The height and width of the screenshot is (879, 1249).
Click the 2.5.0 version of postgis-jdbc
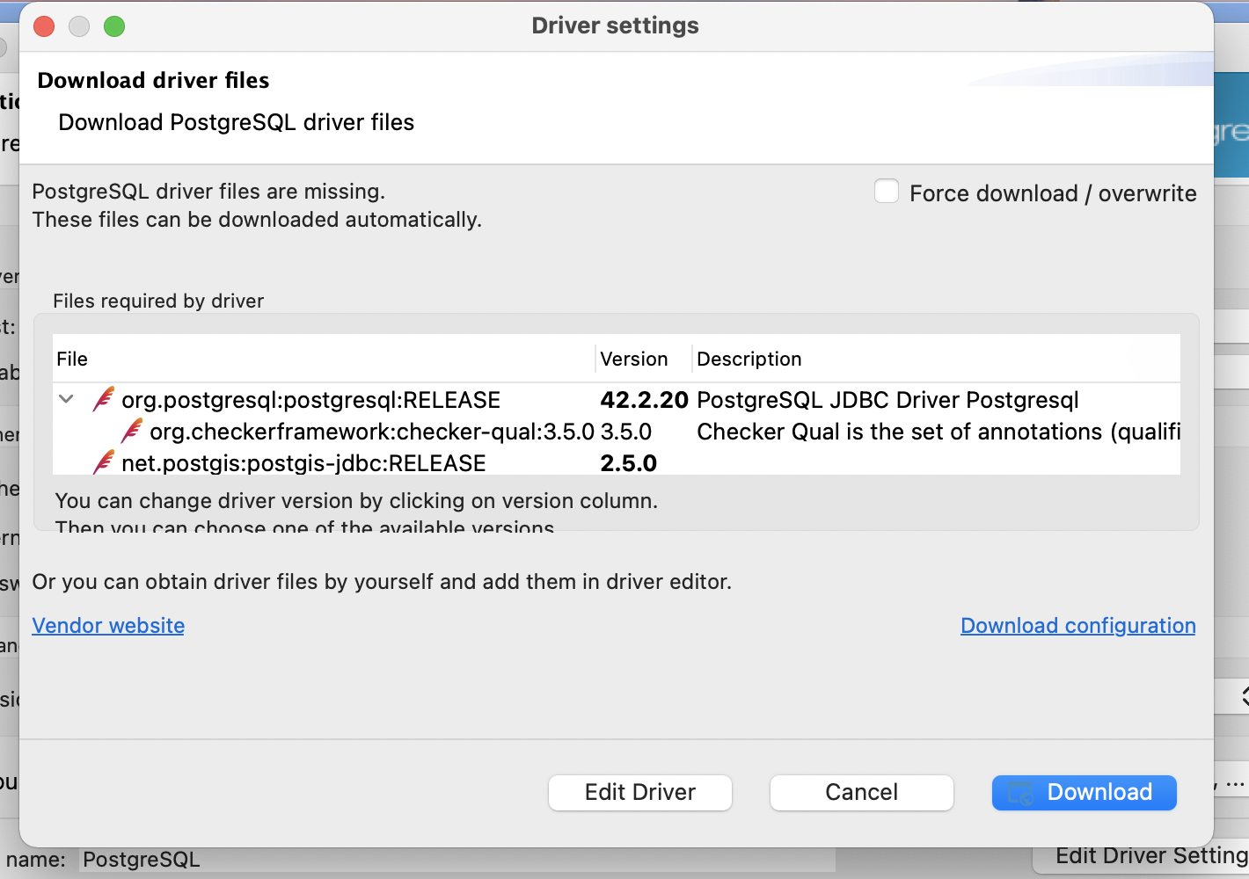coord(629,463)
